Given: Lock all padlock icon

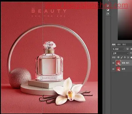Looking at the screenshot, I should pos(131,57).
